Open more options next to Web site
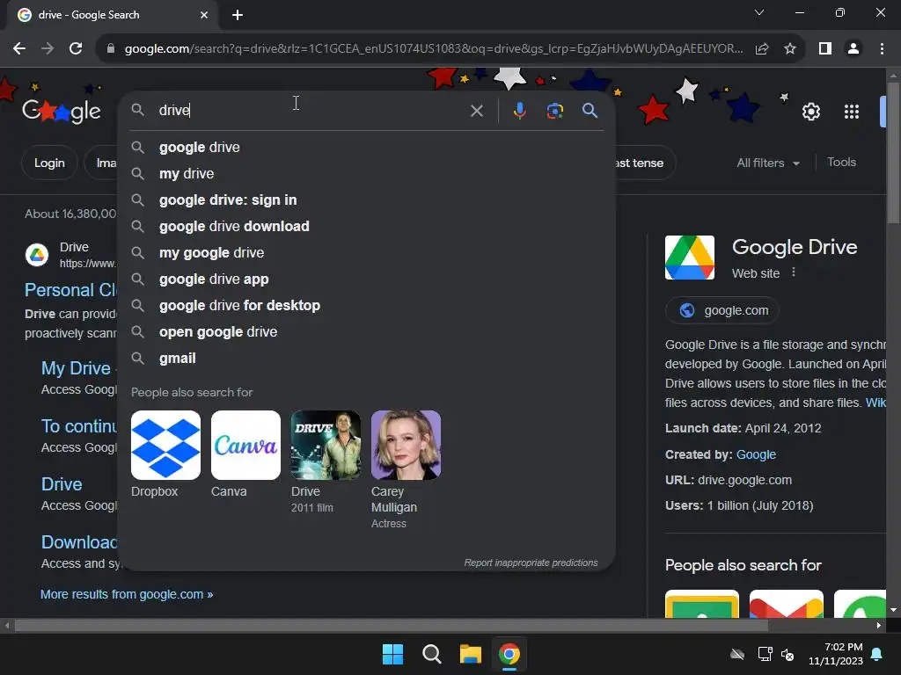The width and height of the screenshot is (901, 675). 794,272
